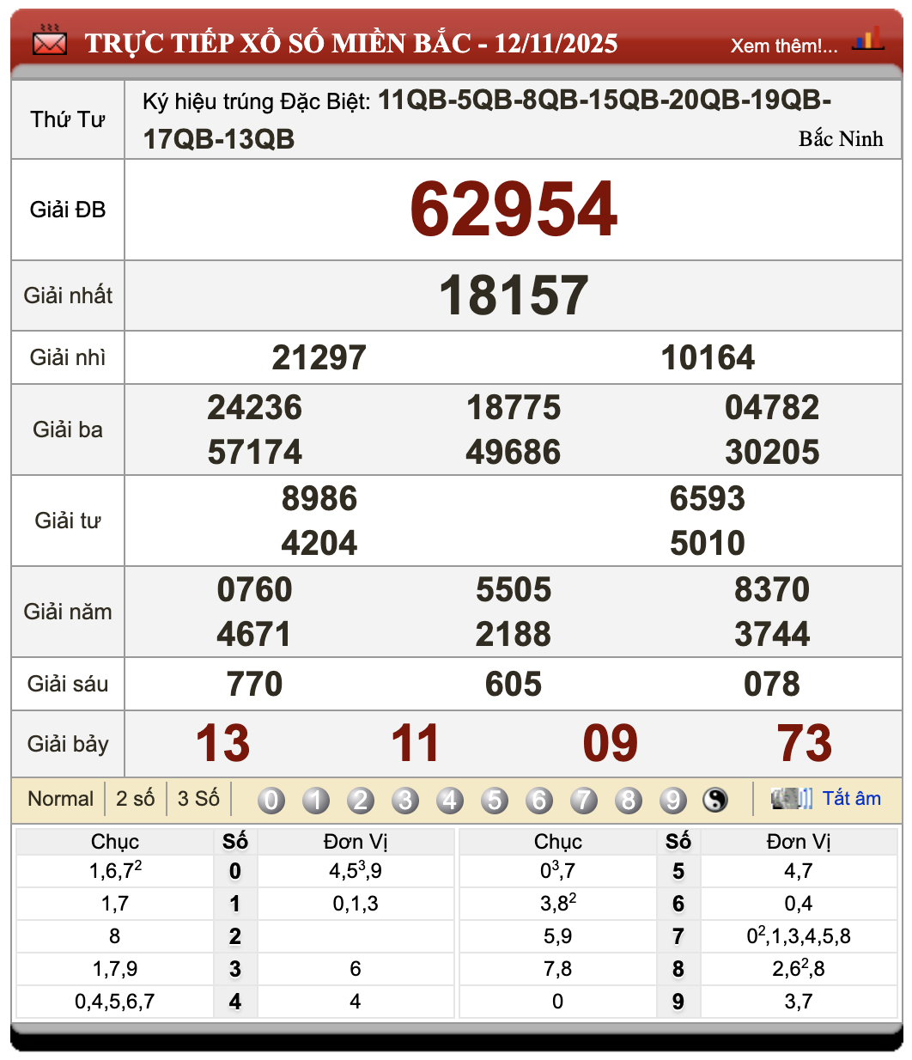
Task: Select the number 2 ball icon
Action: click(360, 799)
